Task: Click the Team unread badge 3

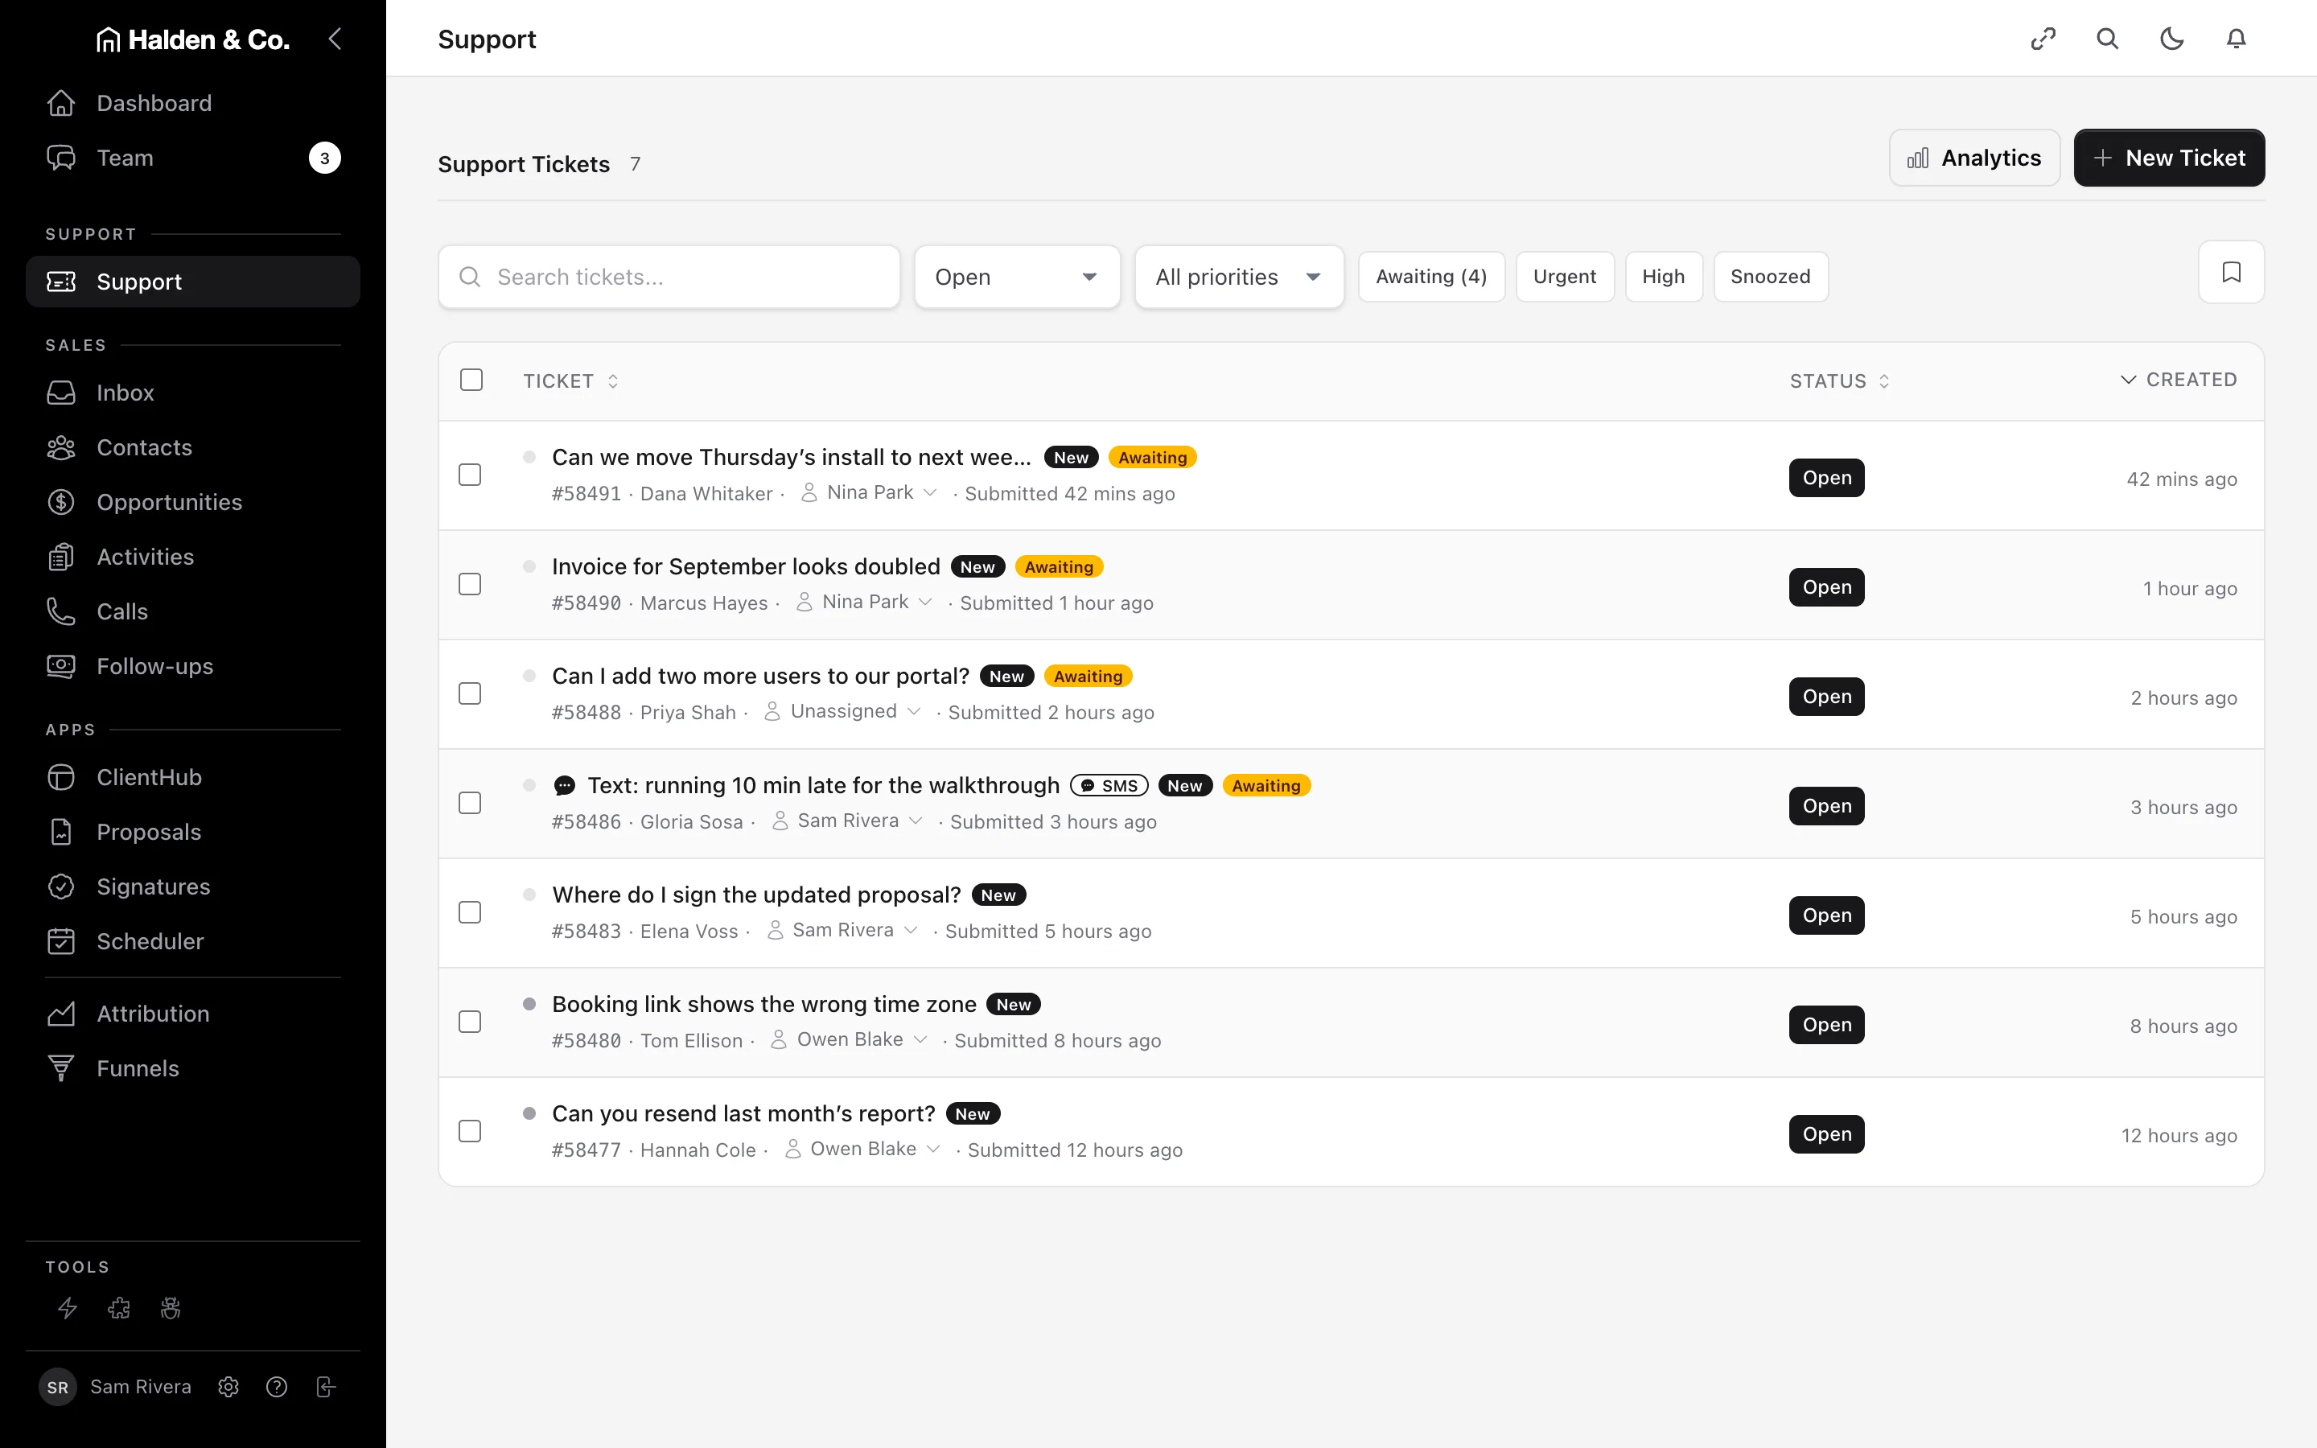Action: (x=324, y=158)
